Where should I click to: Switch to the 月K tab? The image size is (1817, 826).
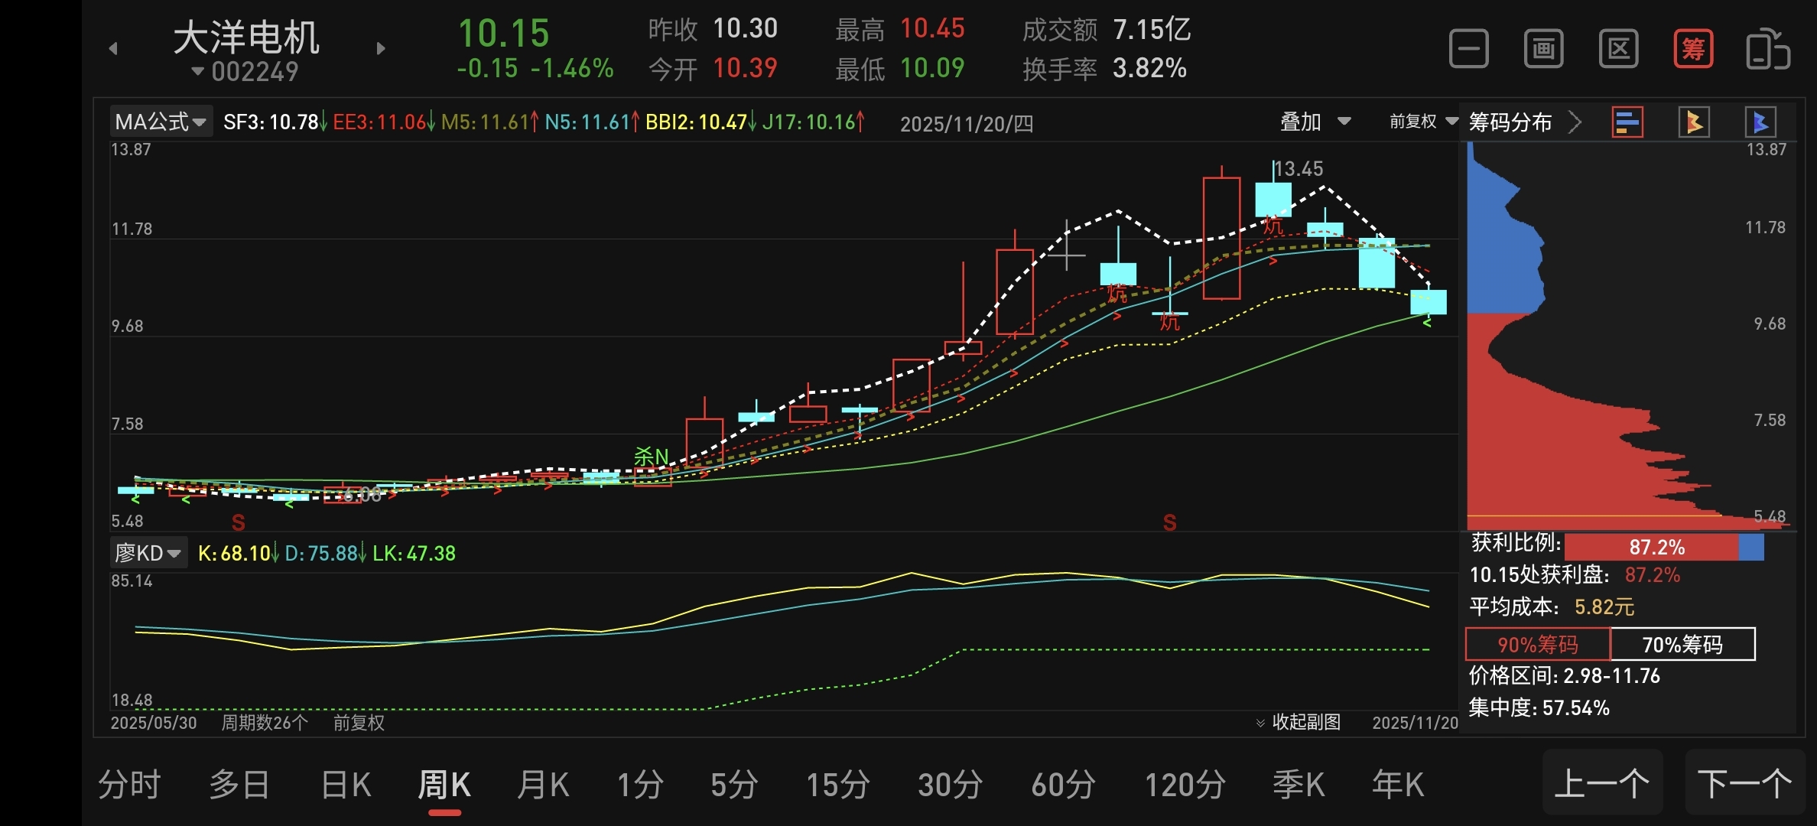(x=542, y=785)
